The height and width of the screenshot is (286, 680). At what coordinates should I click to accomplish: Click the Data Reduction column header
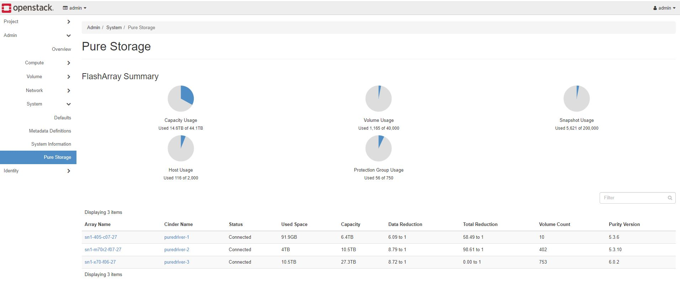click(405, 224)
